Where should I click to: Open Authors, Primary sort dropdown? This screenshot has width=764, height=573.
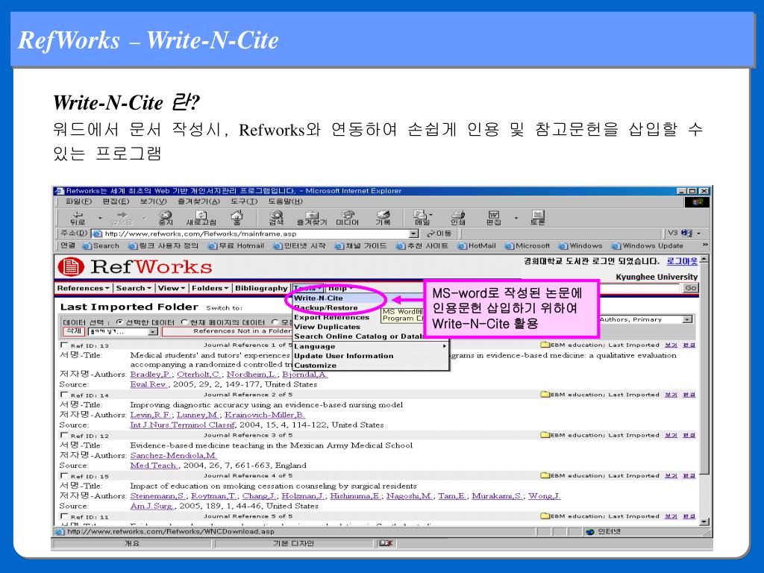[x=645, y=319]
